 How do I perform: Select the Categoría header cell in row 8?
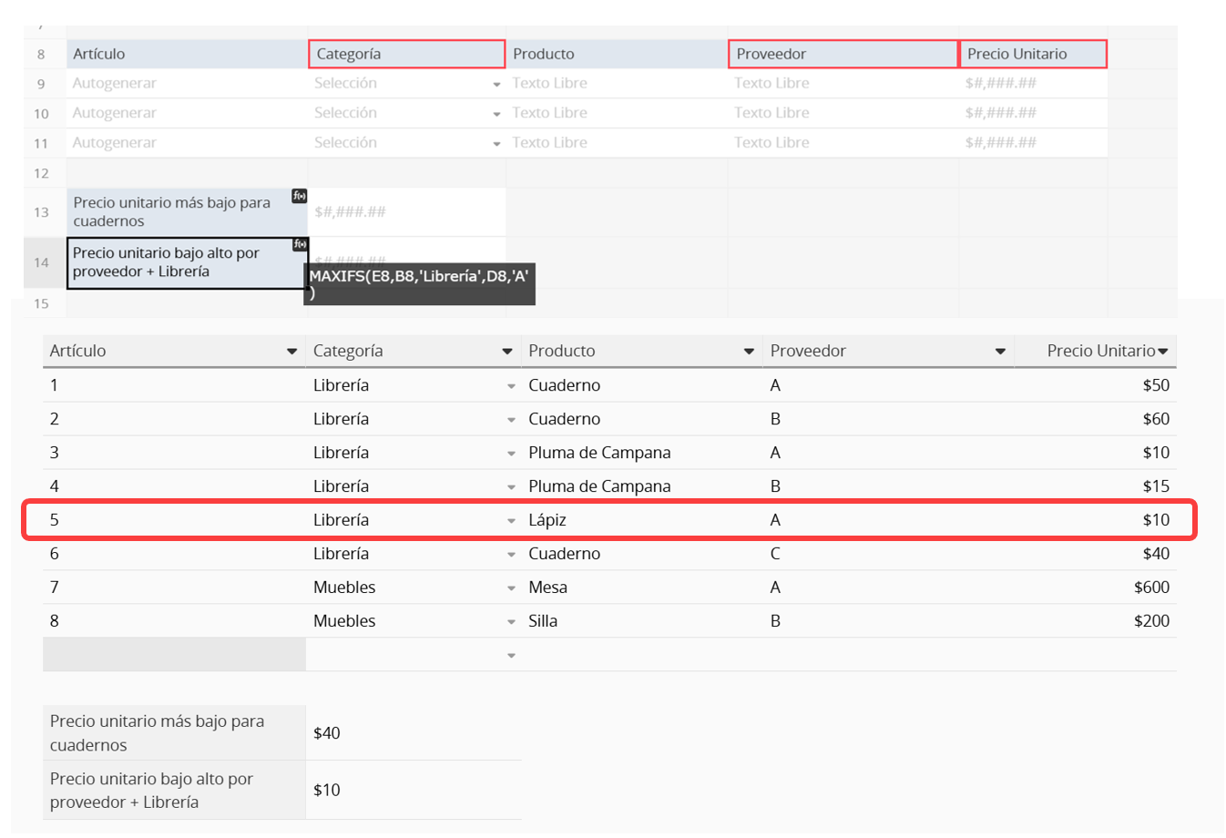[x=406, y=54]
